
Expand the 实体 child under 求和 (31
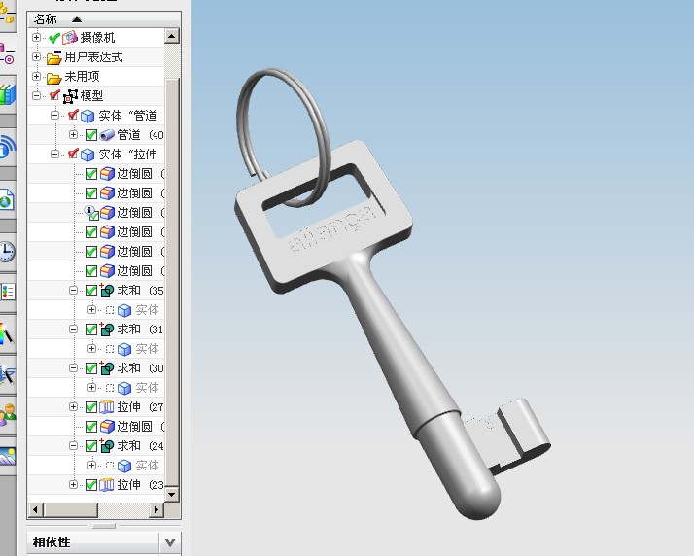(x=91, y=348)
